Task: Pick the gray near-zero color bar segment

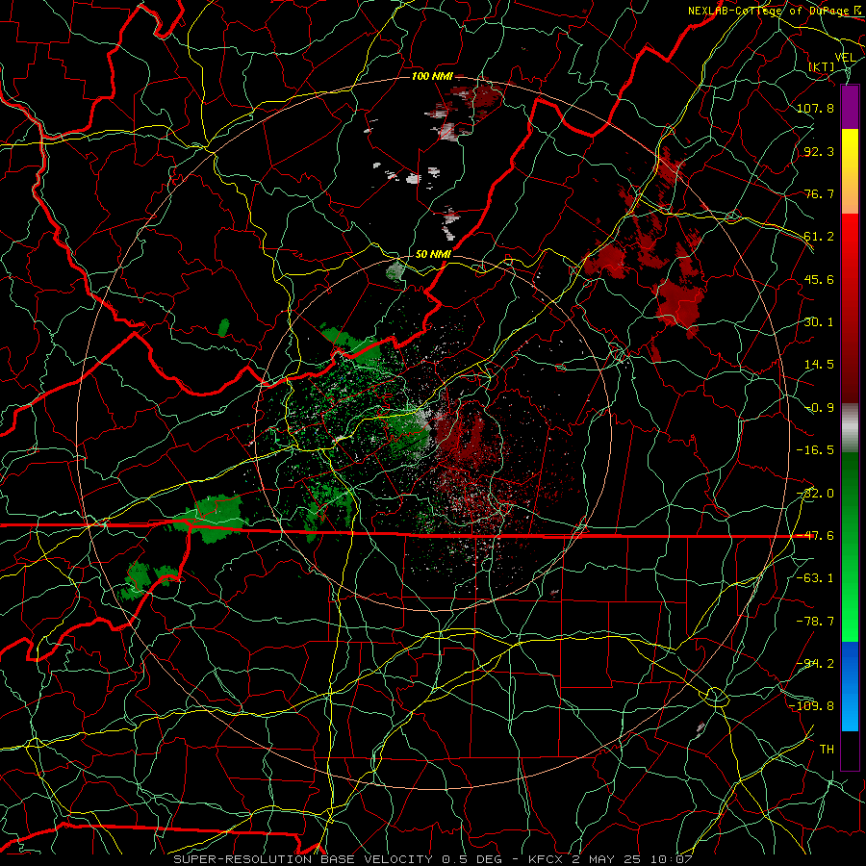Action: point(850,428)
